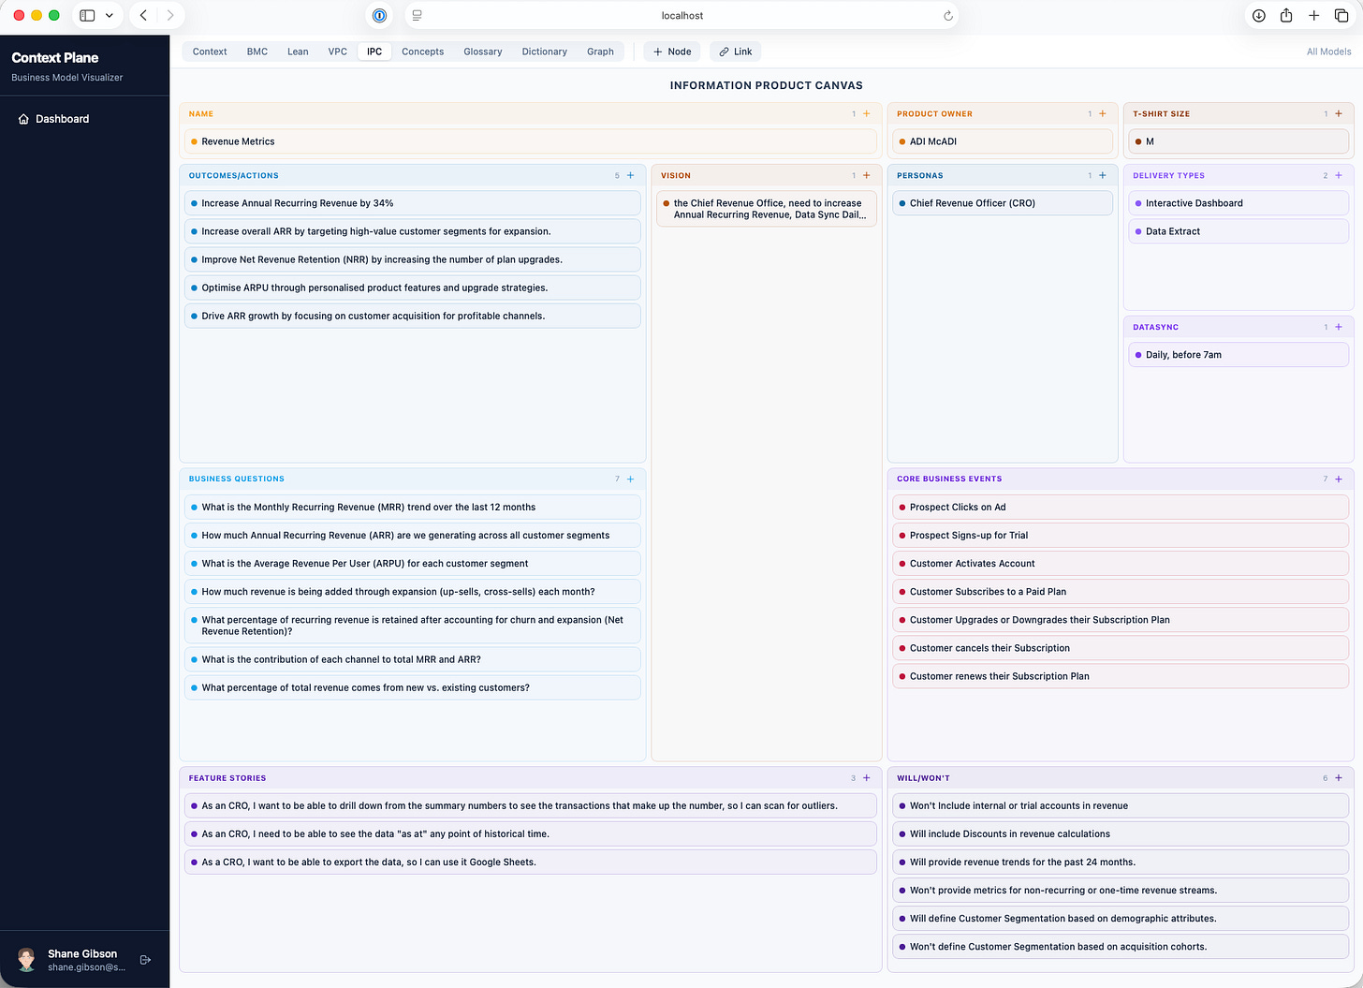Open the All Models selector
Image resolution: width=1363 pixels, height=988 pixels.
pos(1328,52)
